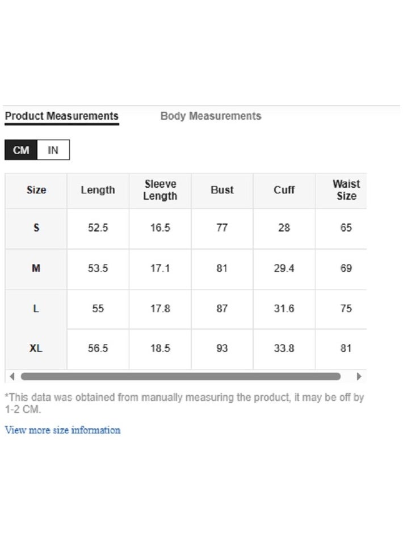Select the Sleeve Length column header

[160, 190]
